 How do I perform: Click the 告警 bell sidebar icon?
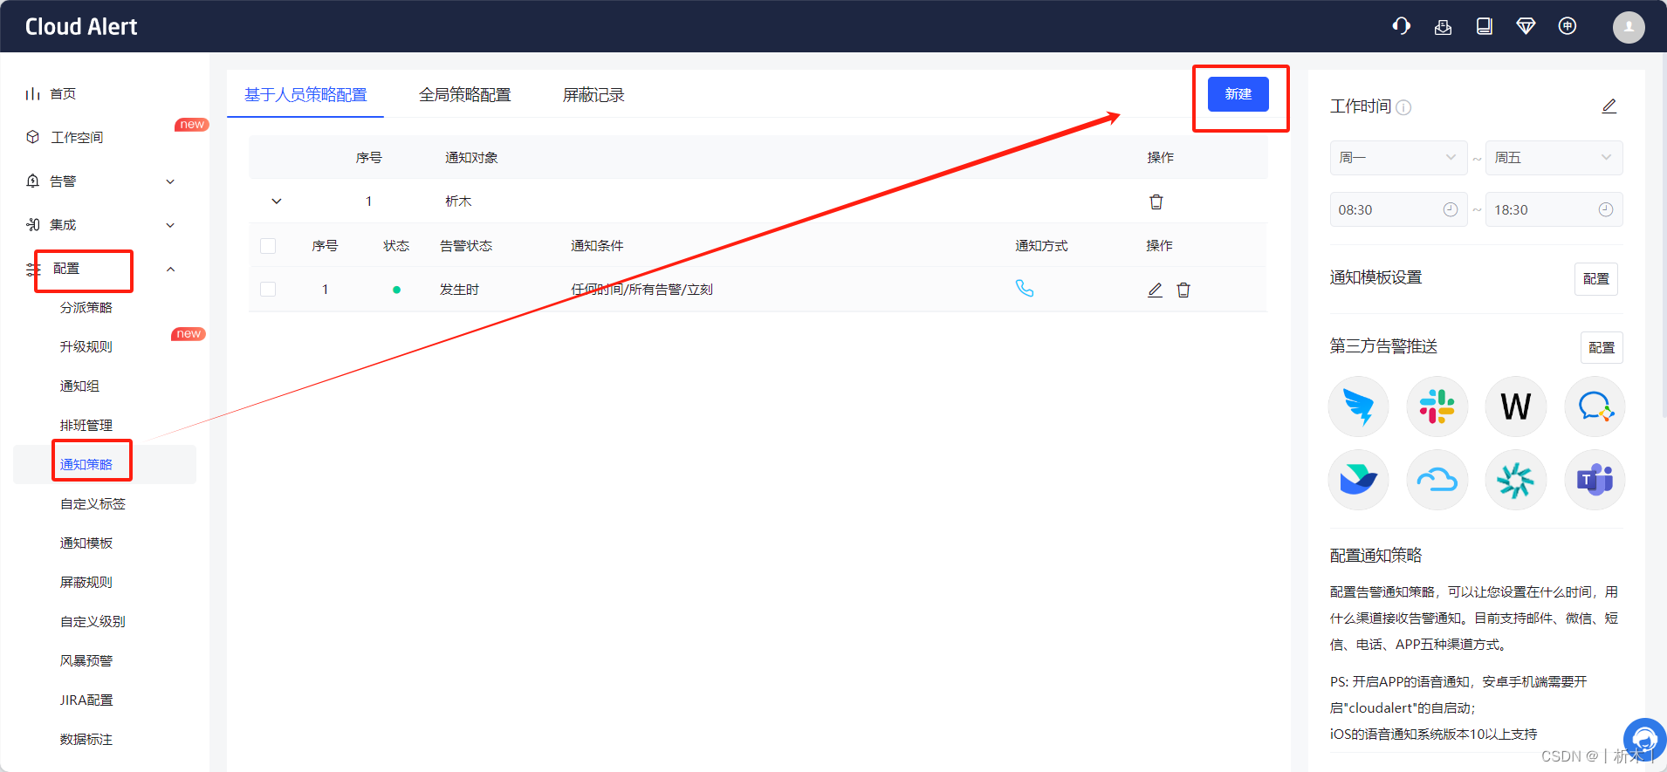(33, 181)
